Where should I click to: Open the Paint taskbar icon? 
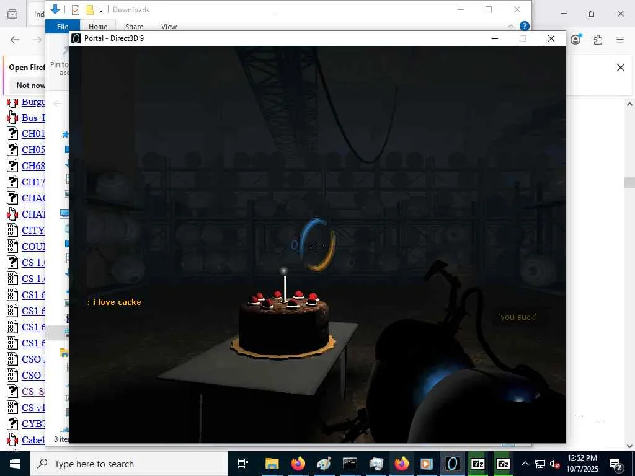pos(324,464)
